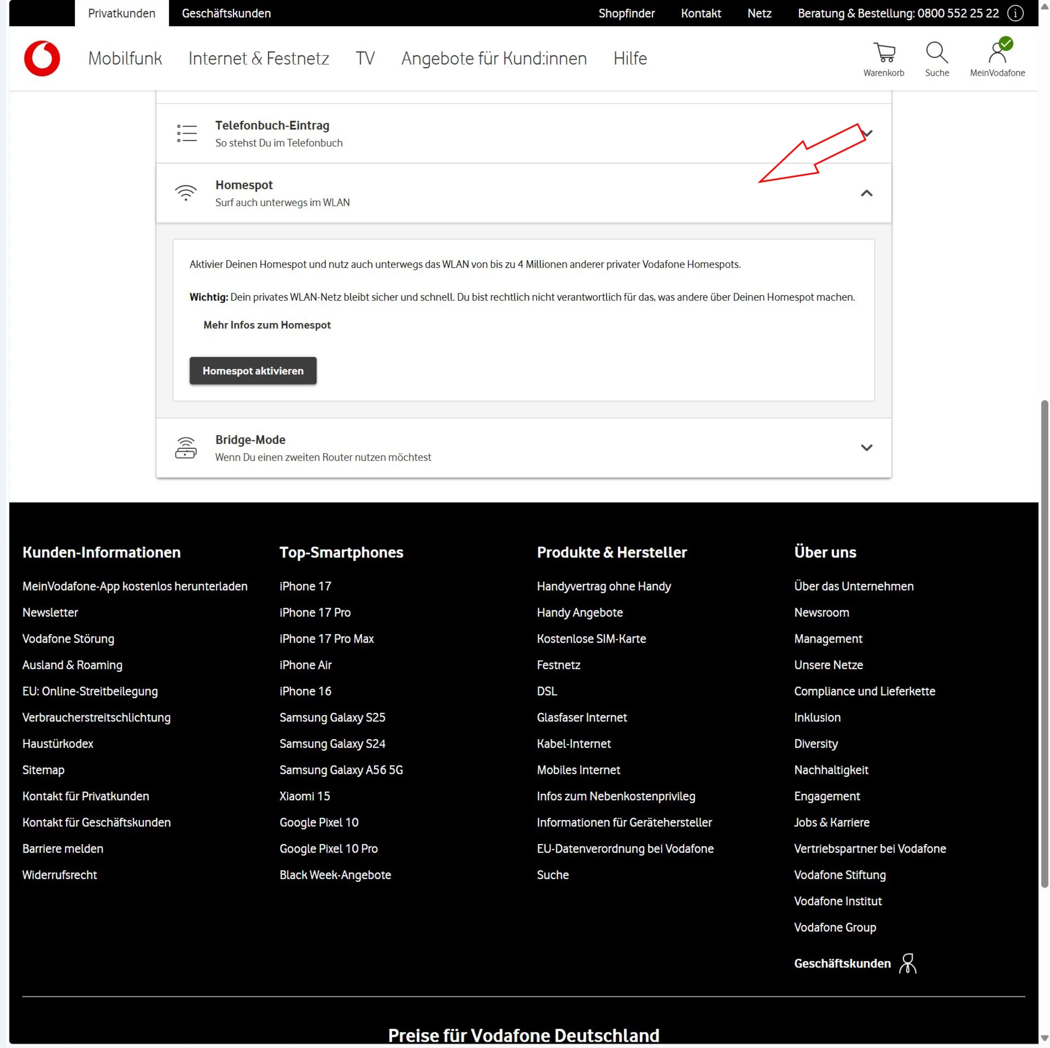Image resolution: width=1050 pixels, height=1048 pixels.
Task: Open the Mehr Infos zum Homespot link
Action: point(267,325)
